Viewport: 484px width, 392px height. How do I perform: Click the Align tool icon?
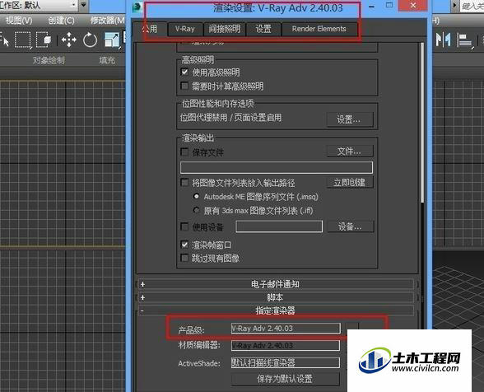(x=464, y=40)
